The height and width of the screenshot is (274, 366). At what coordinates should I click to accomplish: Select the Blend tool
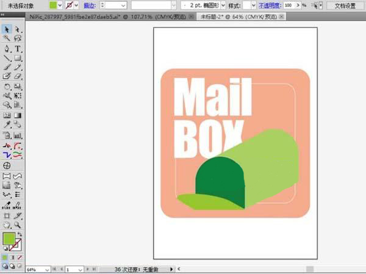point(18,124)
